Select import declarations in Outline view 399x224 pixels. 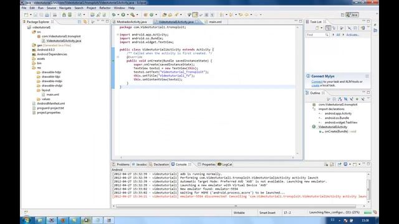click(331, 110)
